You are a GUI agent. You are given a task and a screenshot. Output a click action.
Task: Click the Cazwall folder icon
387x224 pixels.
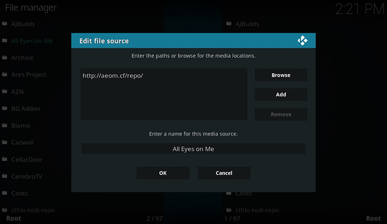(x=4, y=142)
